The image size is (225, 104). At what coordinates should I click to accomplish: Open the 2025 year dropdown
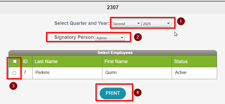tap(156, 24)
